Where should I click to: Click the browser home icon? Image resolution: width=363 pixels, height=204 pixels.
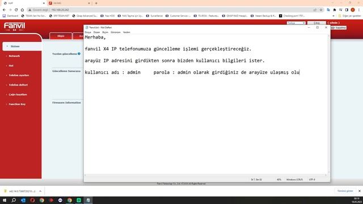(22, 10)
